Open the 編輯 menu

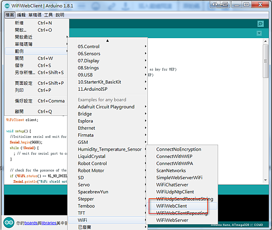(21, 15)
